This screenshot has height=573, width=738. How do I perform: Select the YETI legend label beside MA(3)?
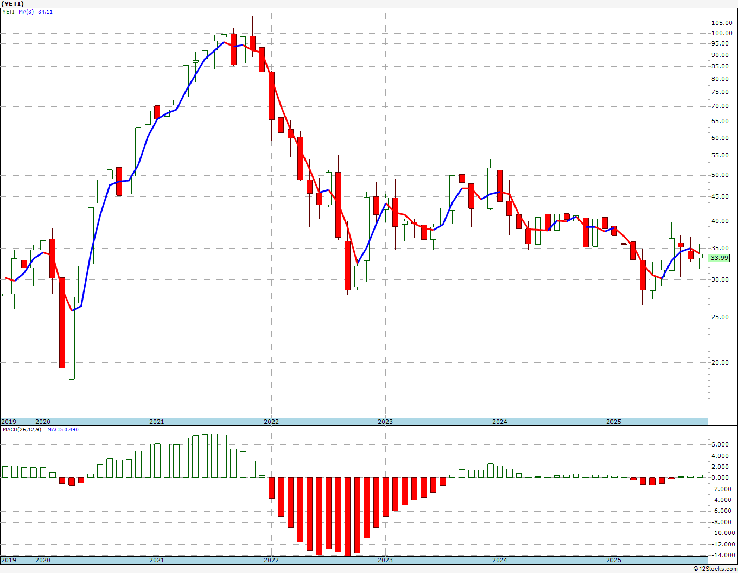[9, 12]
